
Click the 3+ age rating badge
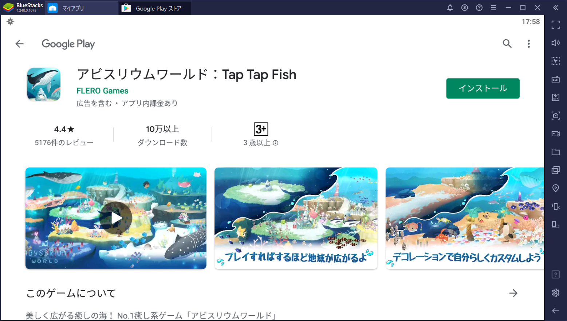[x=261, y=129]
